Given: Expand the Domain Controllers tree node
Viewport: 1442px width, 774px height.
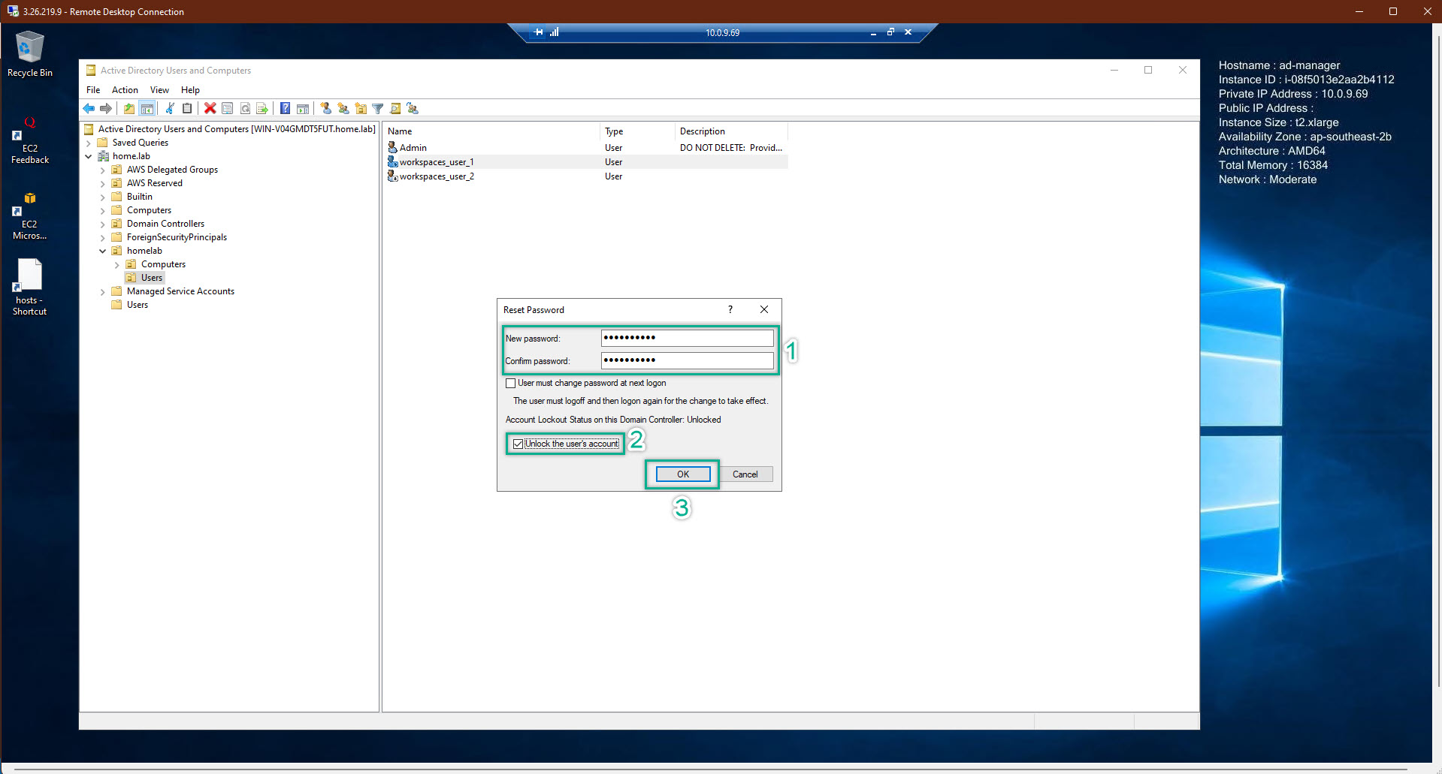Looking at the screenshot, I should pyautogui.click(x=103, y=223).
